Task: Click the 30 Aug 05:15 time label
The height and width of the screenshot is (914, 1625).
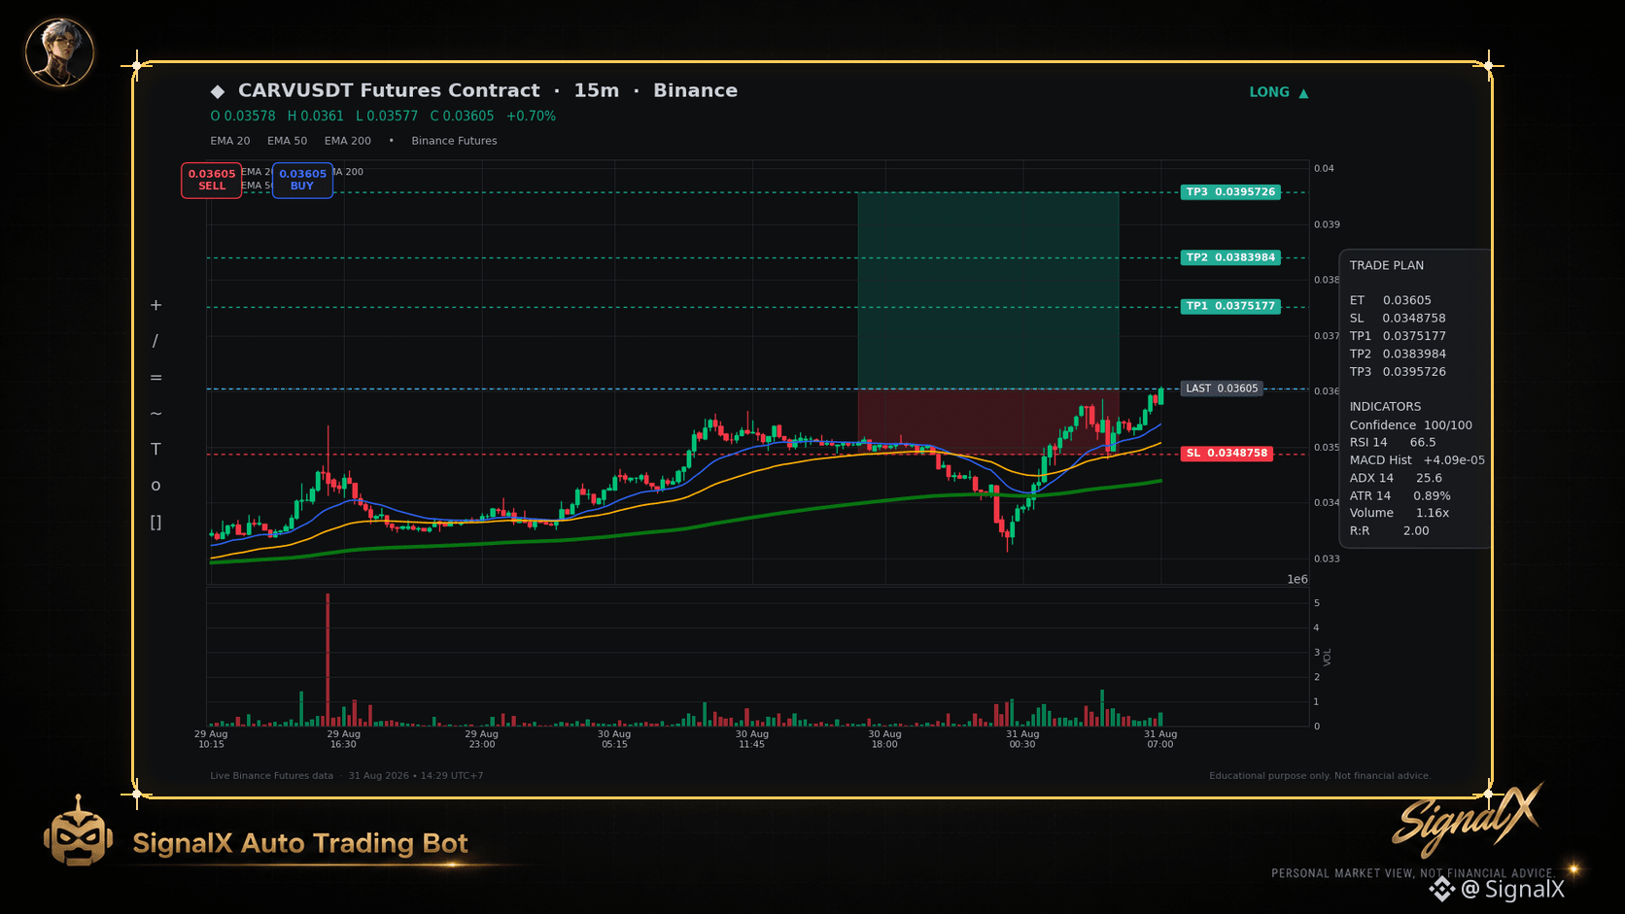Action: click(x=614, y=739)
